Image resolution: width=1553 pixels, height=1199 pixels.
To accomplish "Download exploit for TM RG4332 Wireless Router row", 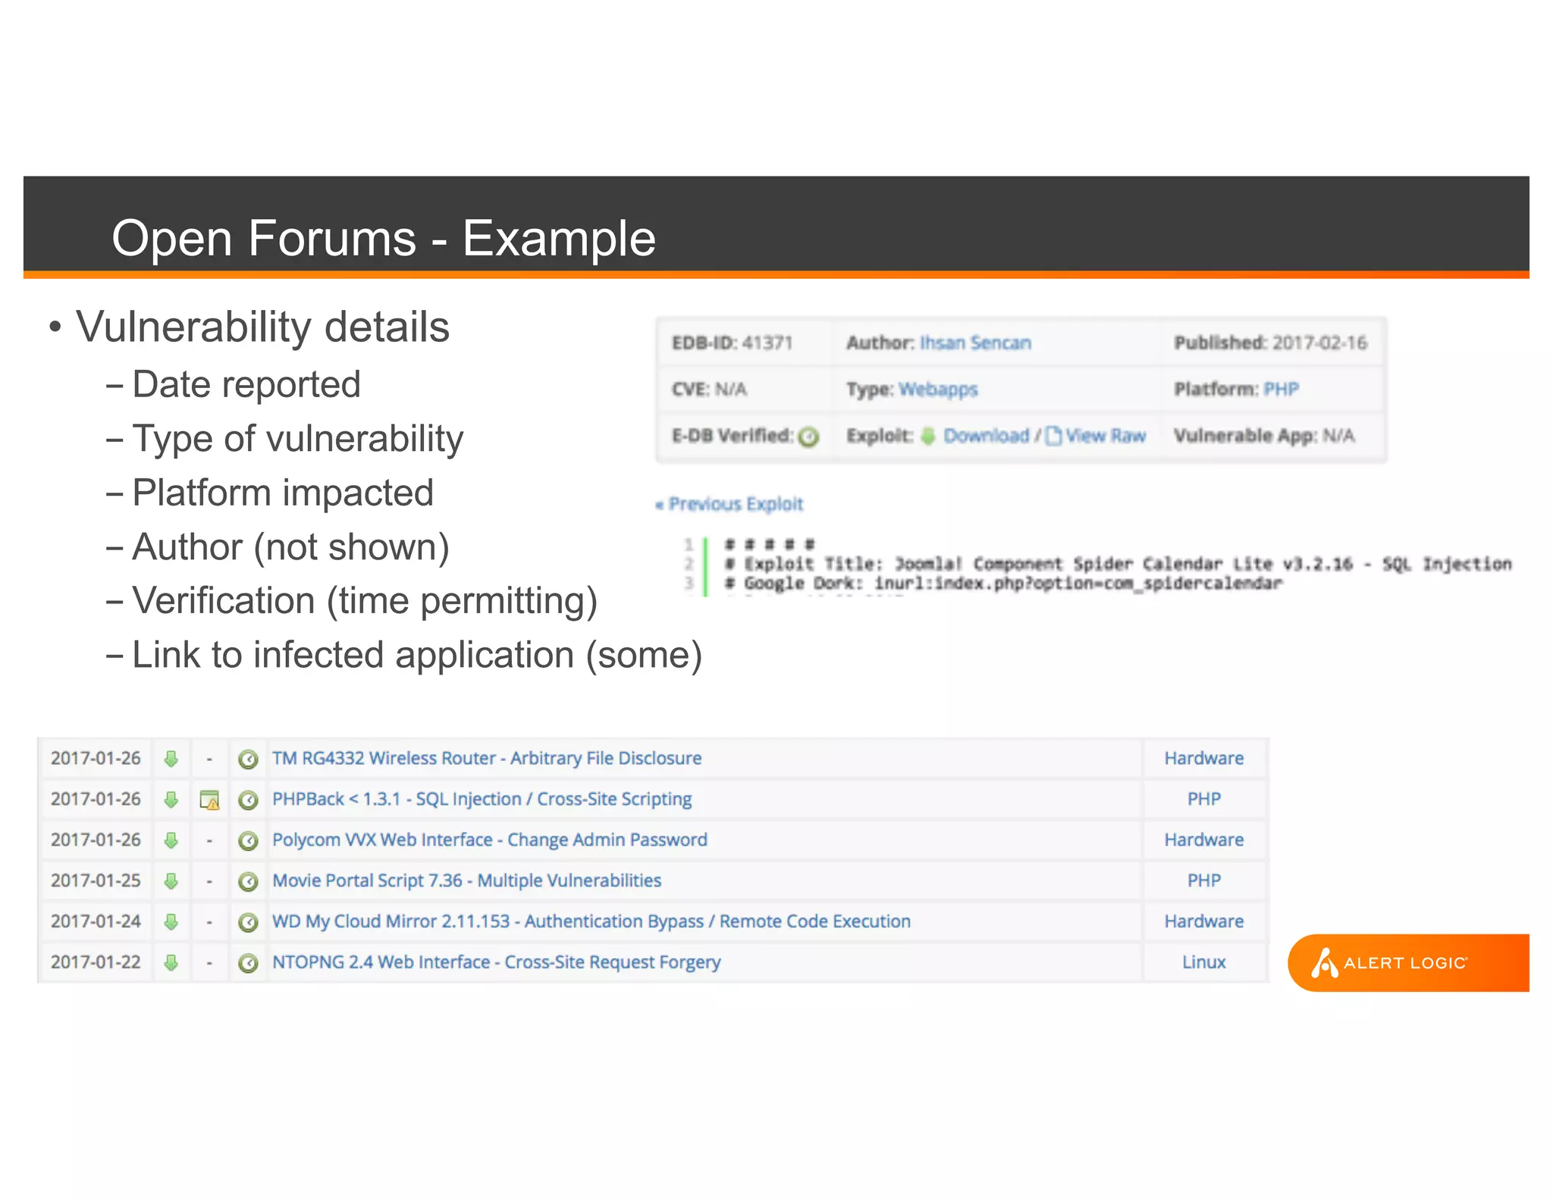I will (171, 759).
